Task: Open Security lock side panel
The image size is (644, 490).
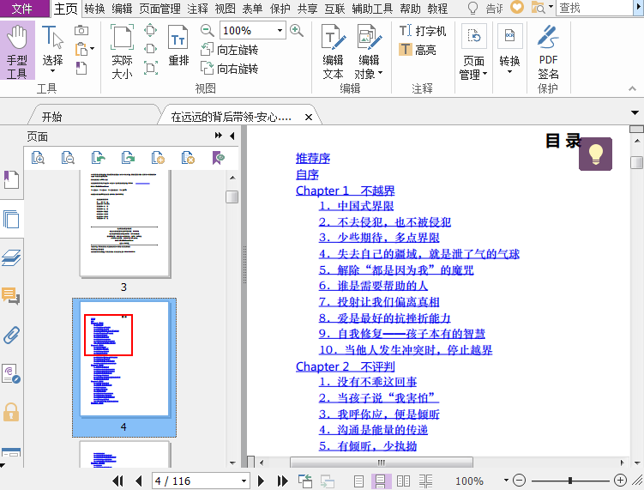Action: coord(11,412)
